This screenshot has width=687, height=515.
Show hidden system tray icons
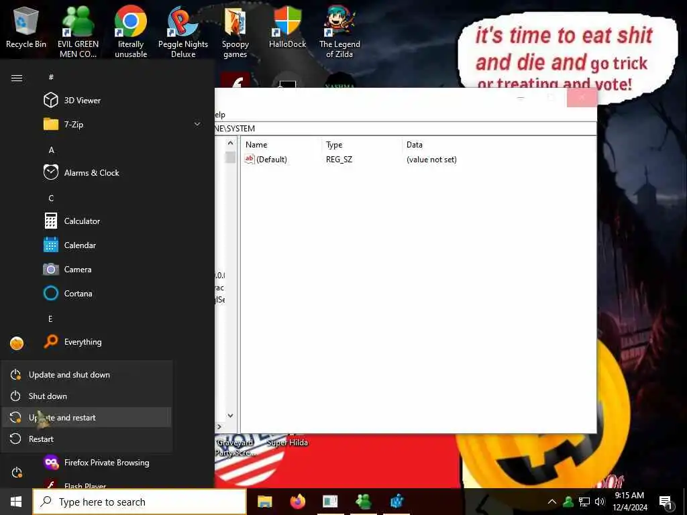(x=552, y=502)
